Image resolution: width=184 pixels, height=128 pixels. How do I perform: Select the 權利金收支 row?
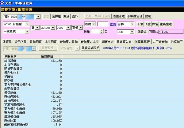click(33, 73)
